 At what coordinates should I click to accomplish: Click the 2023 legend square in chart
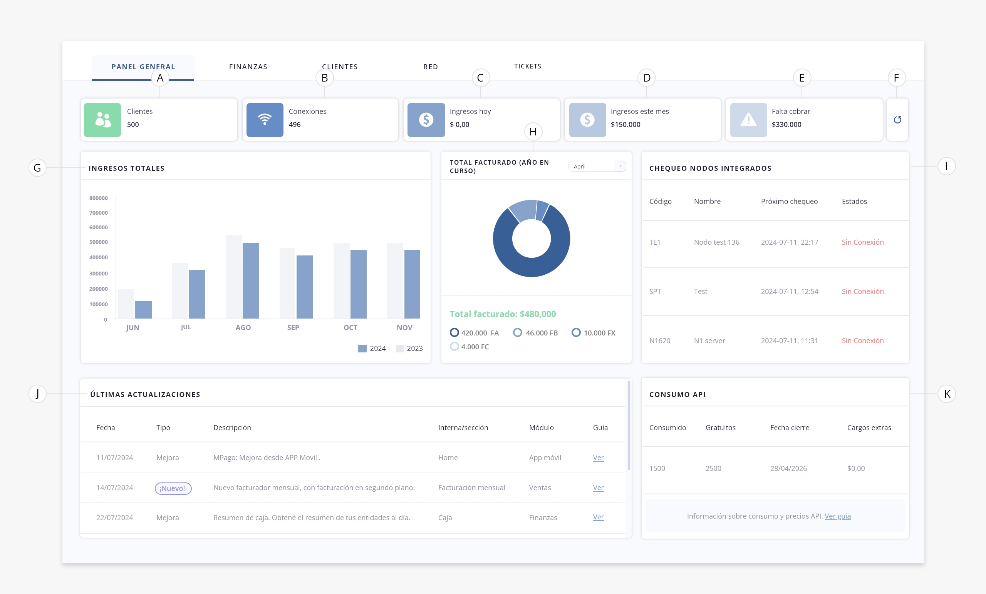(x=399, y=348)
